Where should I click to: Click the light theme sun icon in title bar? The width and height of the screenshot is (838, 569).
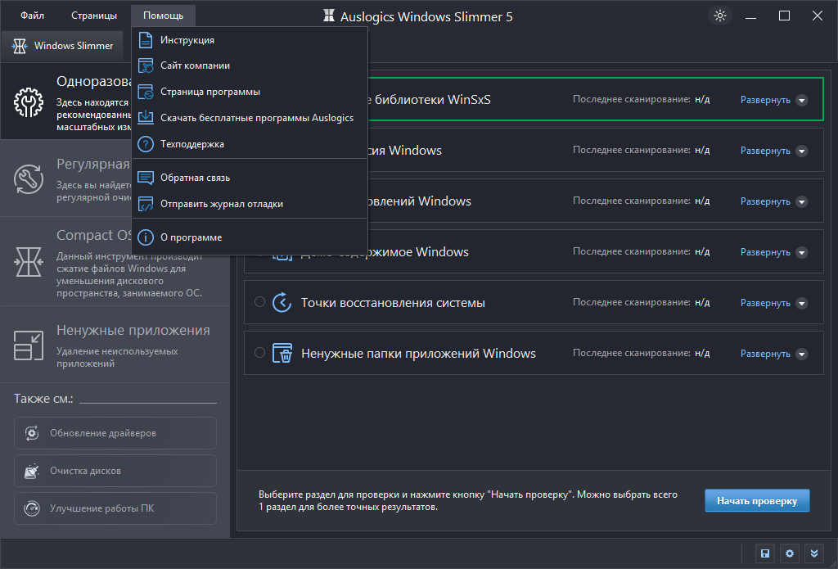pyautogui.click(x=720, y=16)
